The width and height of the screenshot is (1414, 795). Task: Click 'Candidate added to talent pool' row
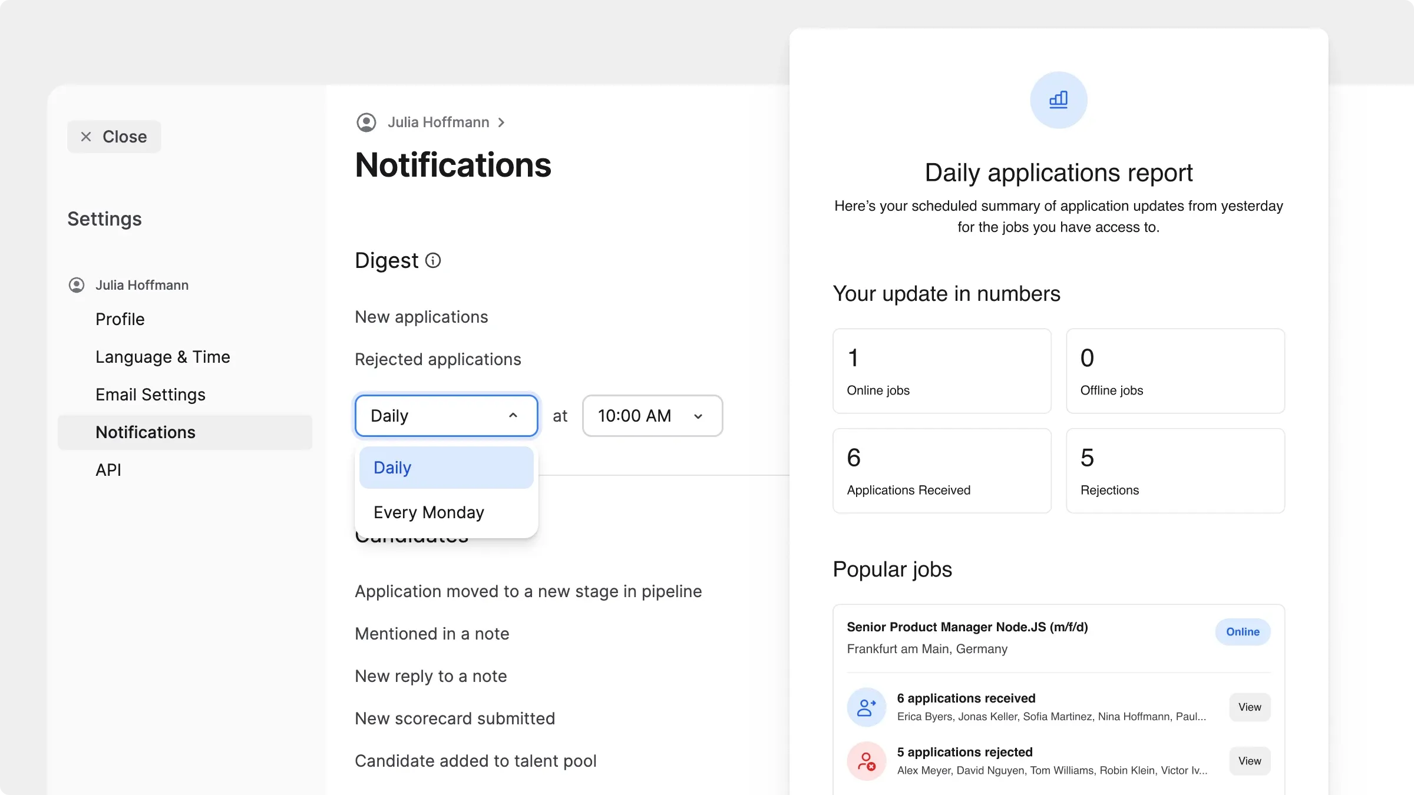coord(475,761)
